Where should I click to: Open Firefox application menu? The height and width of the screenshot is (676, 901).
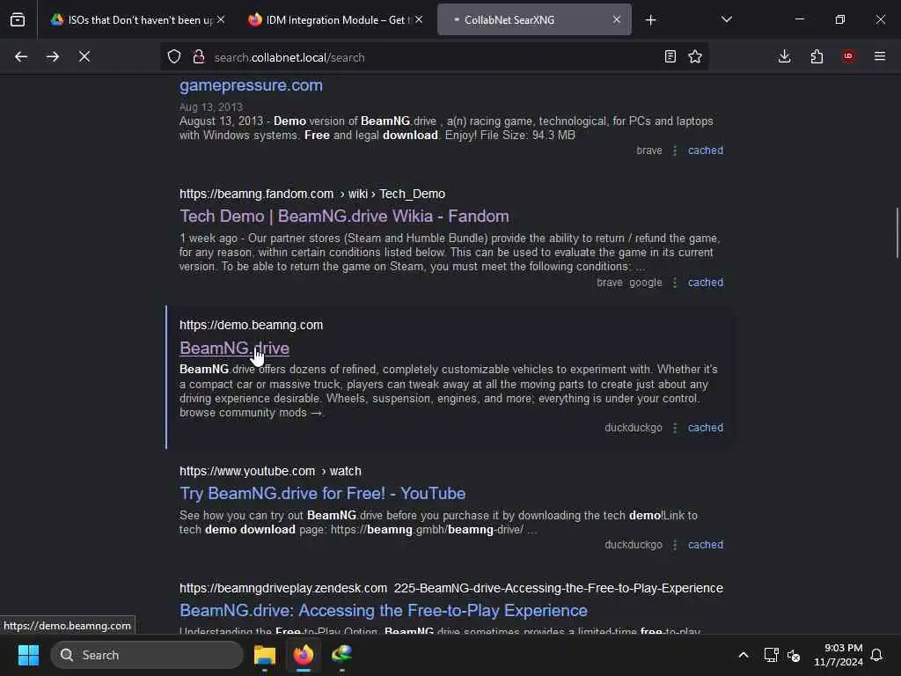880,57
